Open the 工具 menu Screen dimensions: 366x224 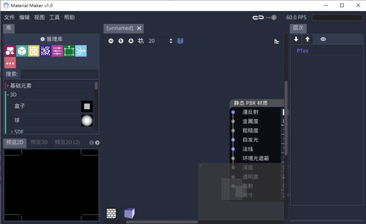(x=54, y=18)
